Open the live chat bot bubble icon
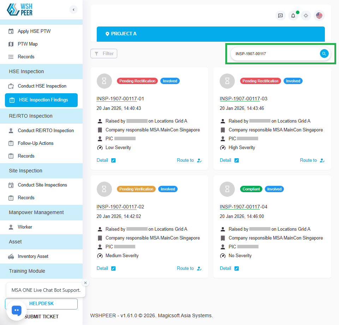Viewport: 339px width, 325px height. (17, 311)
